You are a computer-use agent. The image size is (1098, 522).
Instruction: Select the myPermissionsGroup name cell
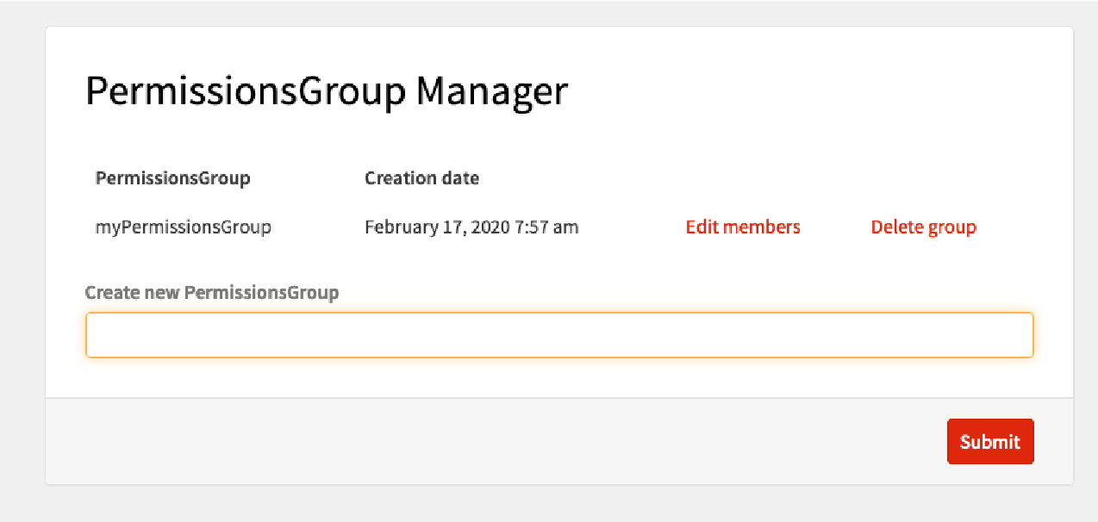(x=183, y=227)
